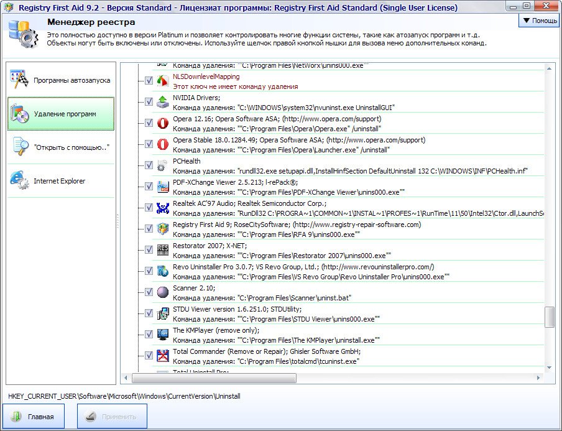Click the vertical scrollbar down arrow
The height and width of the screenshot is (431, 562).
point(549,368)
